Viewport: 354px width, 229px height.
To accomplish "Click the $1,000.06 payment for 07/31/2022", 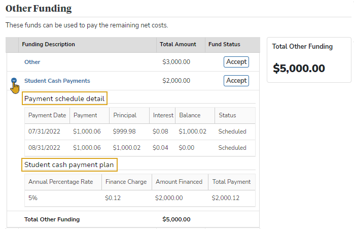I will click(x=87, y=132).
